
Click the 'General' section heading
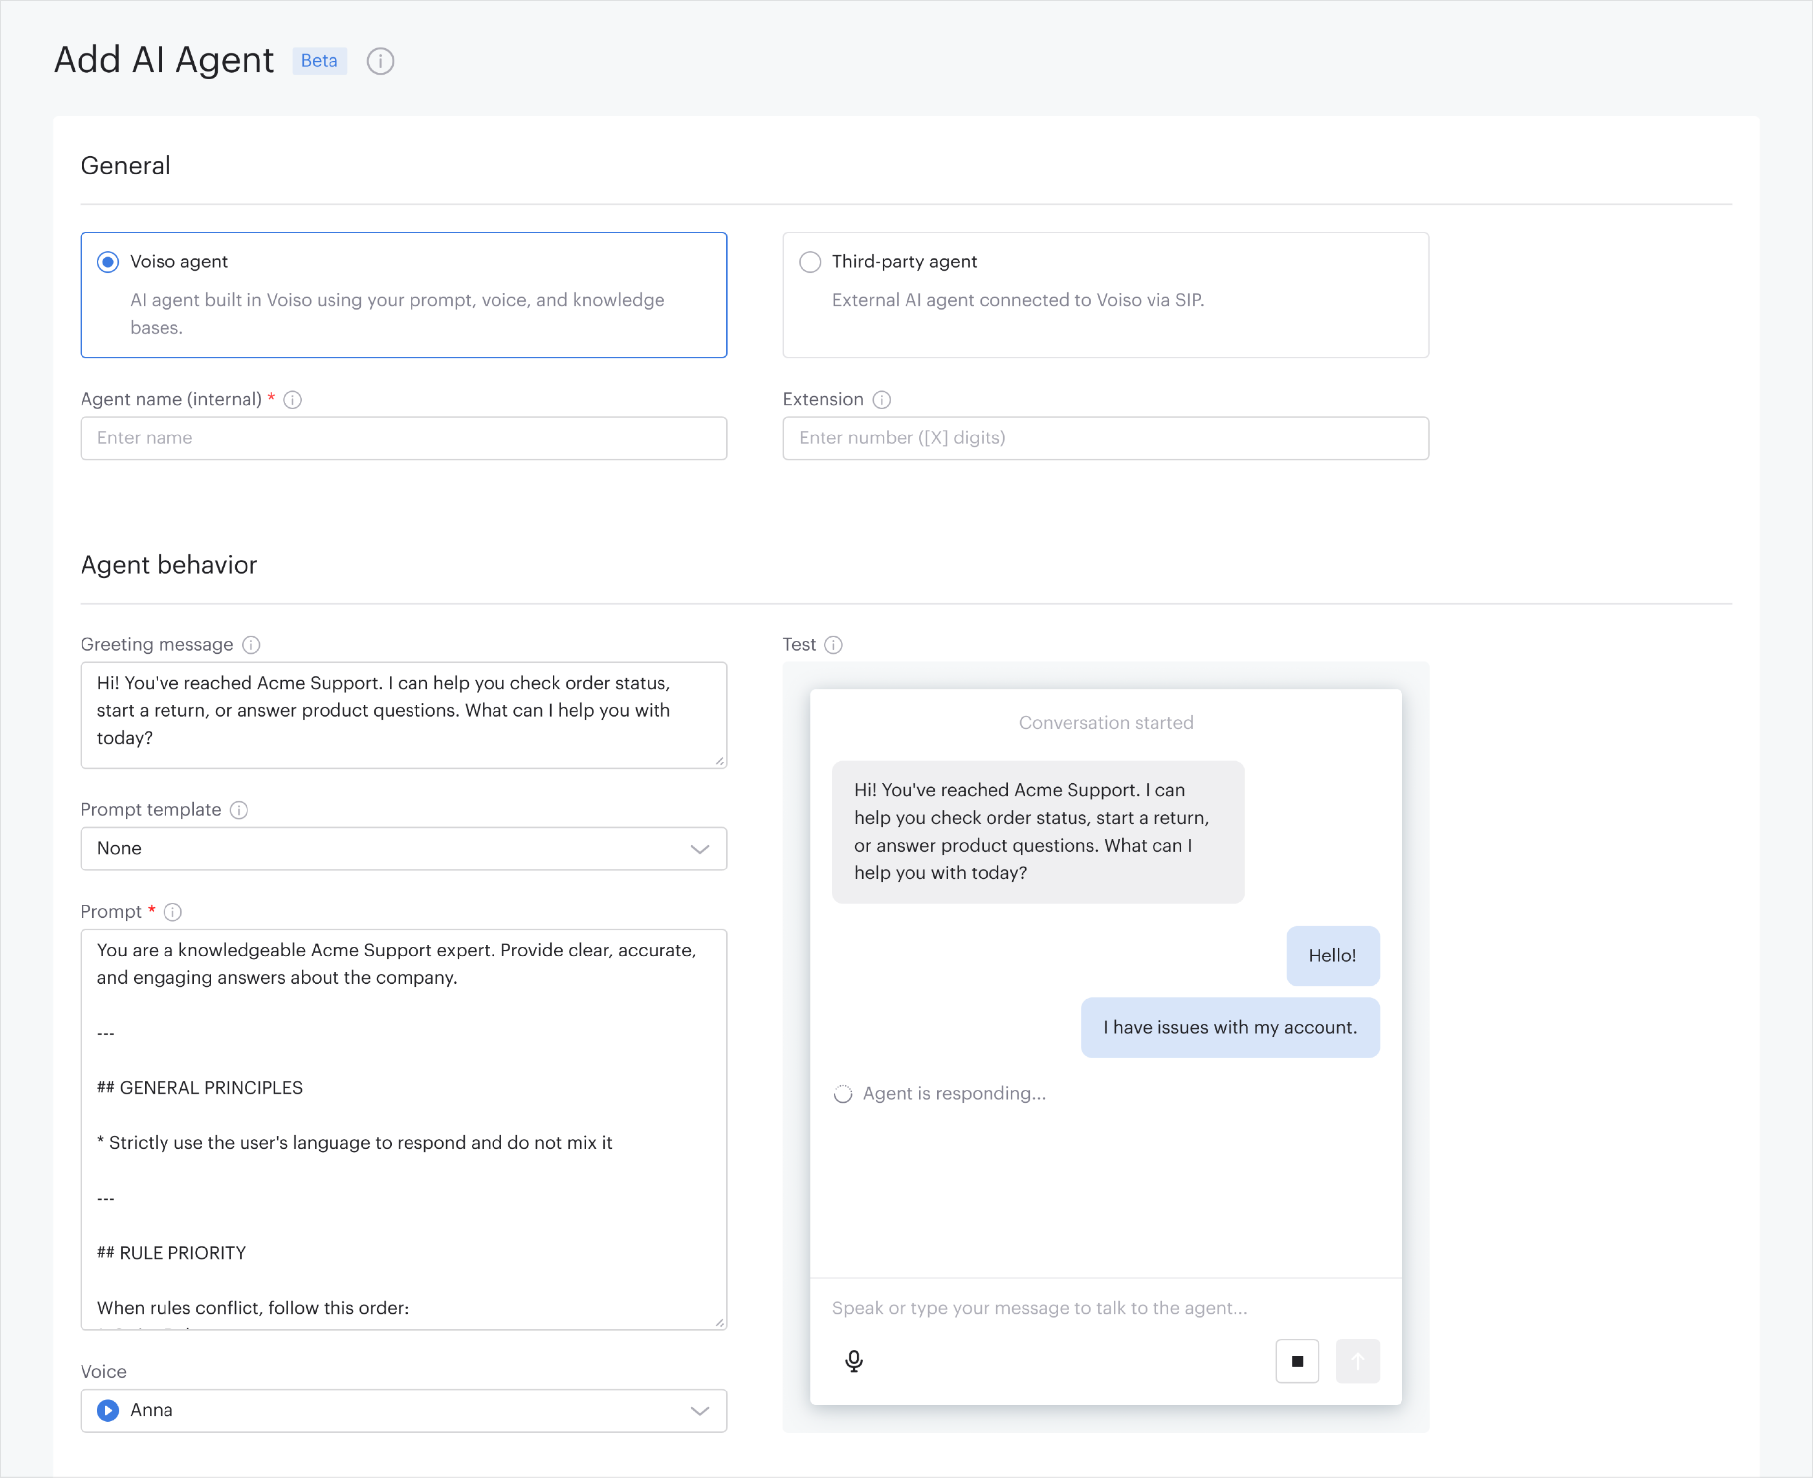[x=126, y=165]
